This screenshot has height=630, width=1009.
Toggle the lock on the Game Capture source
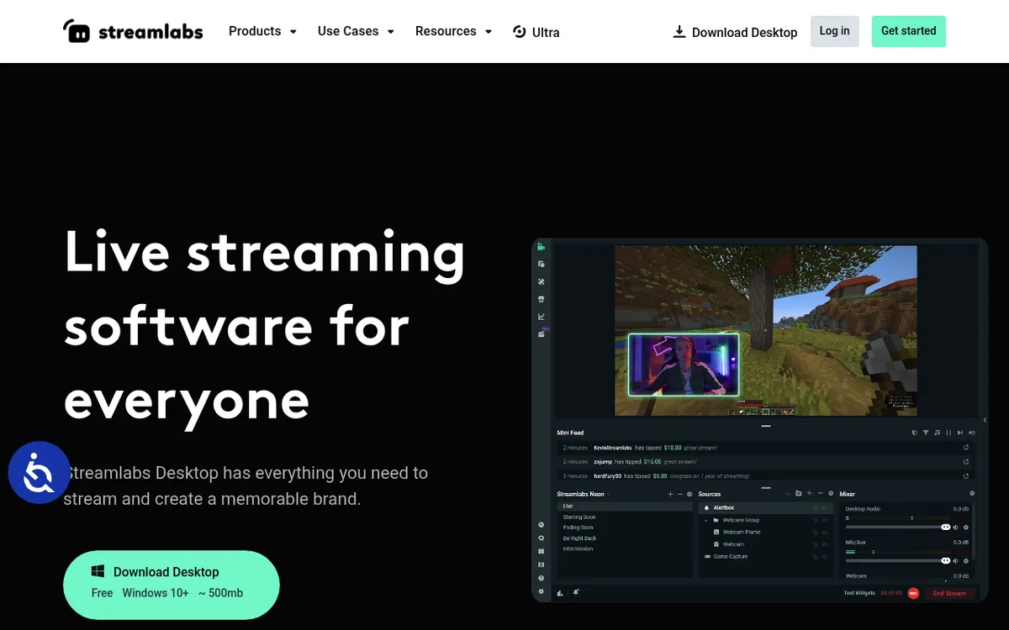tap(815, 556)
